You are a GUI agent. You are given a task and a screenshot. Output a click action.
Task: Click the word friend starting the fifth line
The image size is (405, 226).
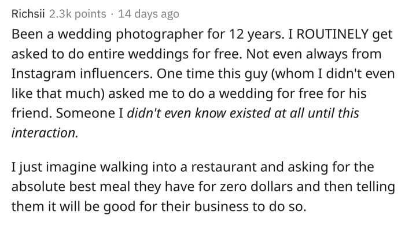[32, 113]
